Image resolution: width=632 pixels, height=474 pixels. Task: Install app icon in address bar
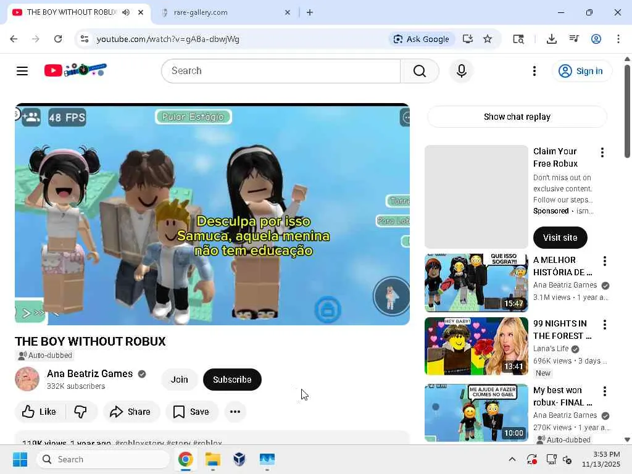click(468, 39)
